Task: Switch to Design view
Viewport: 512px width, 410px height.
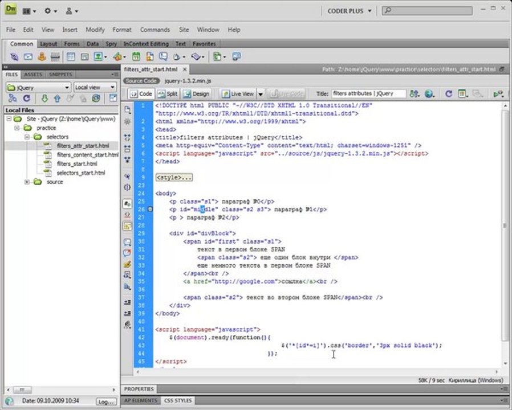Action: click(x=196, y=94)
